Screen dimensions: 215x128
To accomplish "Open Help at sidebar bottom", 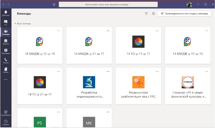I will point(6,123).
